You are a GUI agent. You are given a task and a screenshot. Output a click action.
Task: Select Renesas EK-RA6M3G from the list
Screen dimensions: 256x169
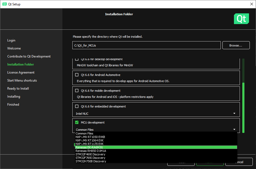click(89, 147)
